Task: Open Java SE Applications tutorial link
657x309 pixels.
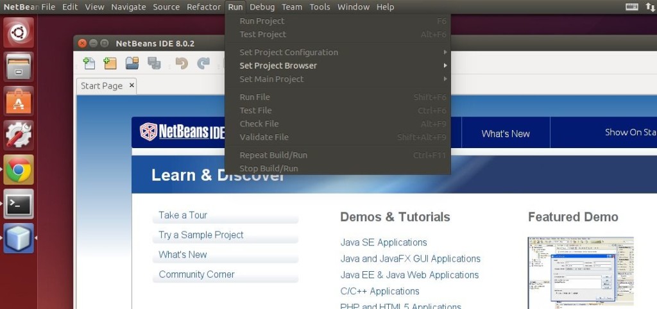Action: click(x=384, y=242)
